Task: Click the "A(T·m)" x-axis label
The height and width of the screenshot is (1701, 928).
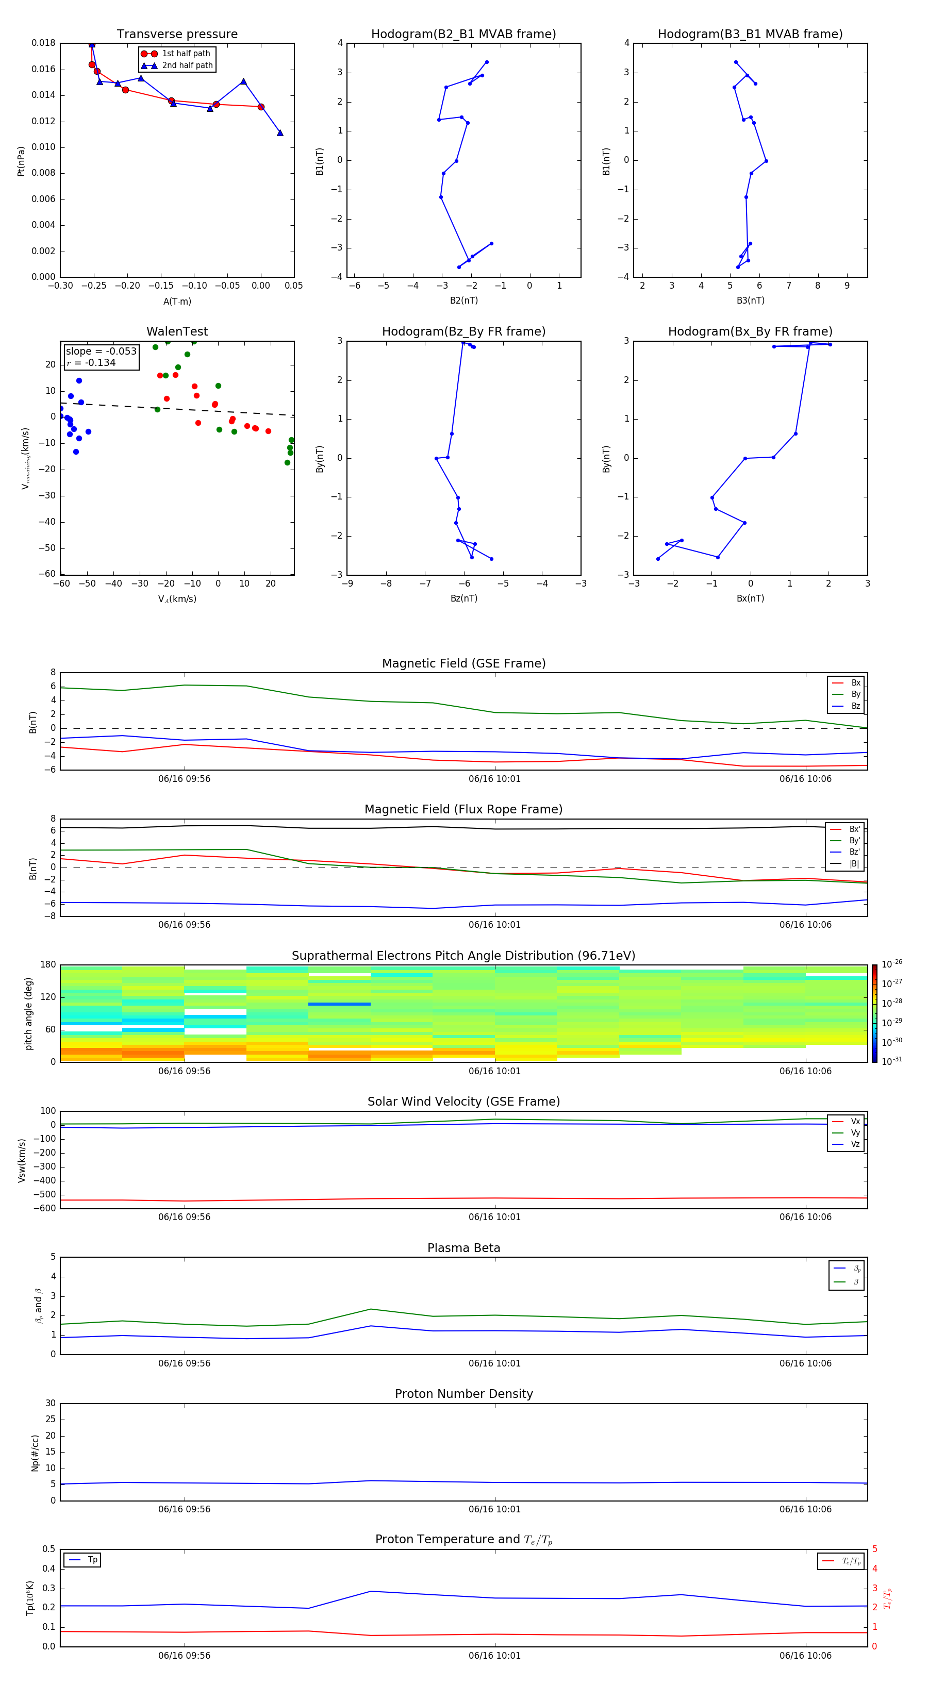Action: [x=177, y=302]
